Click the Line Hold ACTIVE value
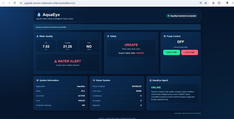The width and height of the screenshot is (234, 119). pos(82,96)
